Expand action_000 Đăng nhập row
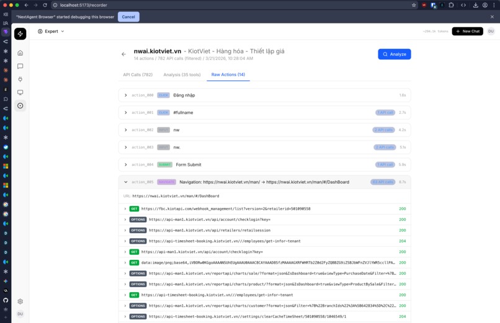Viewport: 500px width, 323px height. 264,95
